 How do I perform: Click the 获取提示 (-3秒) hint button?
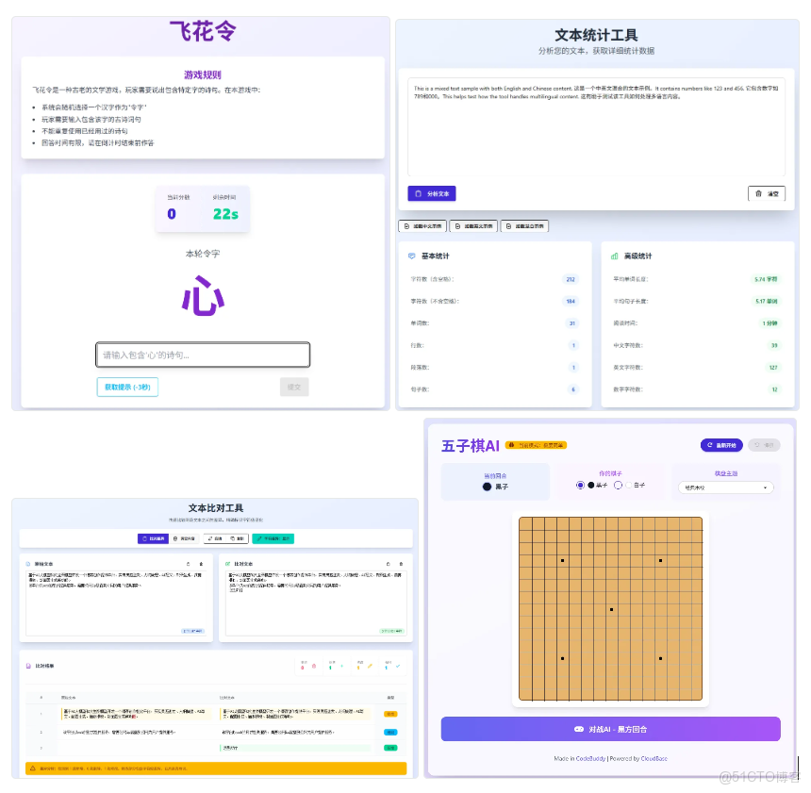click(127, 387)
